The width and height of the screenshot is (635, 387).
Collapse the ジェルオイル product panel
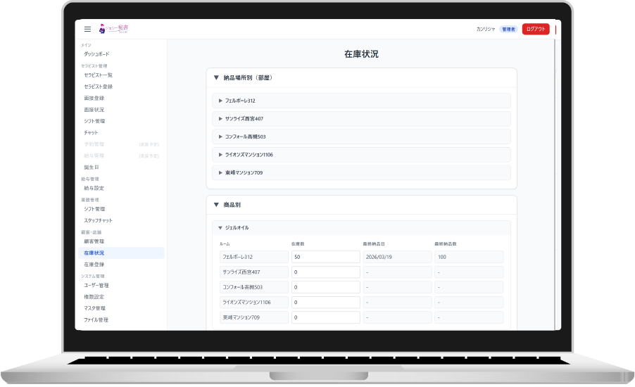coord(361,228)
